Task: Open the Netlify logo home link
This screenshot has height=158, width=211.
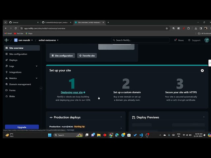Action: pos(7,40)
